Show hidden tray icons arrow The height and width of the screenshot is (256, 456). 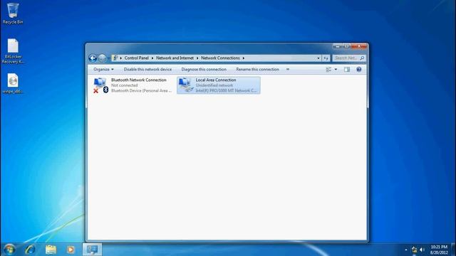coord(406,250)
